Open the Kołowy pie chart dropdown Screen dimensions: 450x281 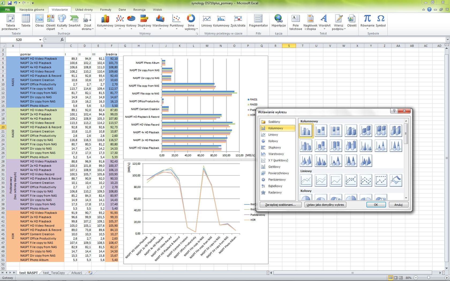pyautogui.click(x=131, y=22)
